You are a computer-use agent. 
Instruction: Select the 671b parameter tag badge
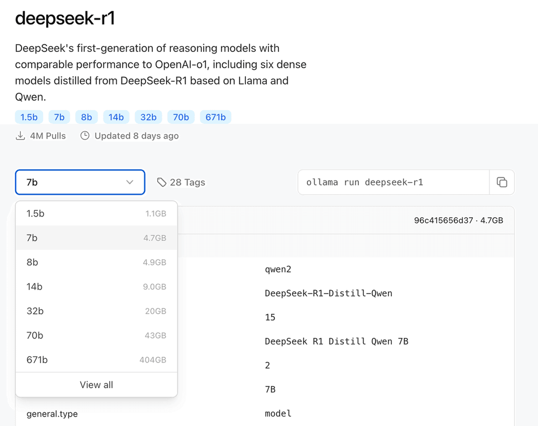click(215, 116)
